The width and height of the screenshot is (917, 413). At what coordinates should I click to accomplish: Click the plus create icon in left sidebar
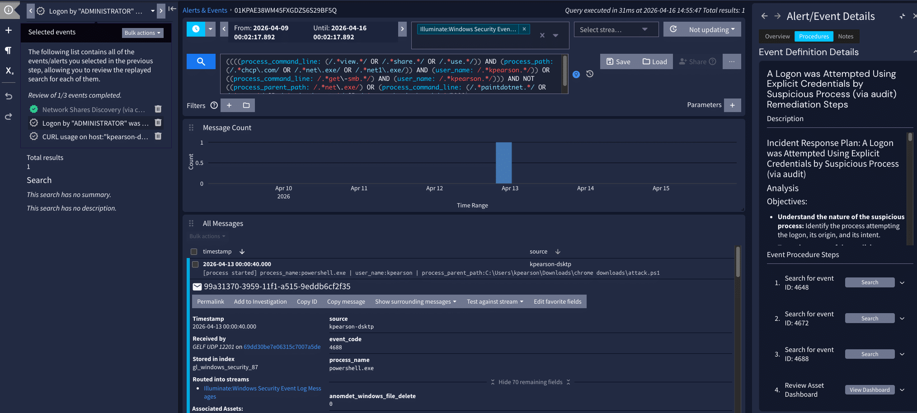tap(8, 30)
